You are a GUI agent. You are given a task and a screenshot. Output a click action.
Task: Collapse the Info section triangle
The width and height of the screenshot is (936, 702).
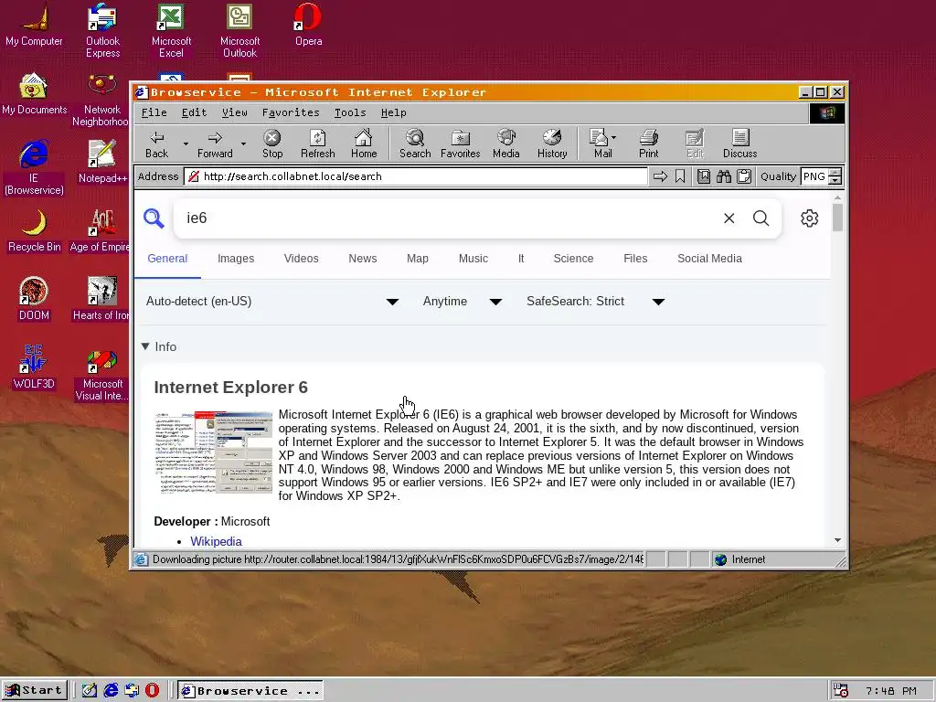pyautogui.click(x=145, y=346)
